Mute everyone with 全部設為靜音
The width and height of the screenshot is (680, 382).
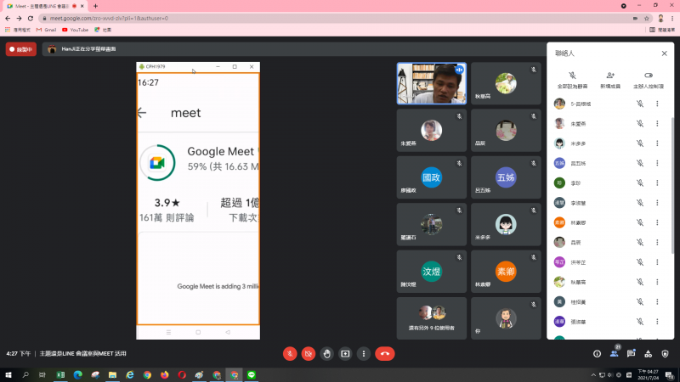[572, 80]
